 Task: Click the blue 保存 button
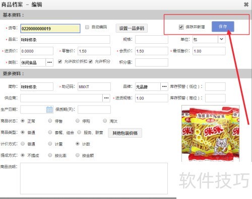(223, 27)
